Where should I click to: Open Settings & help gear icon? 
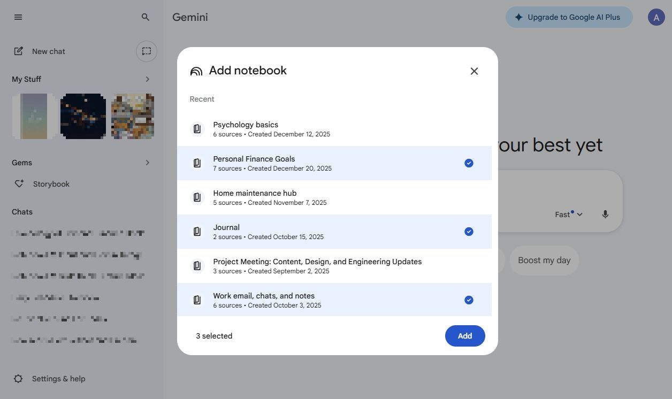(18, 379)
